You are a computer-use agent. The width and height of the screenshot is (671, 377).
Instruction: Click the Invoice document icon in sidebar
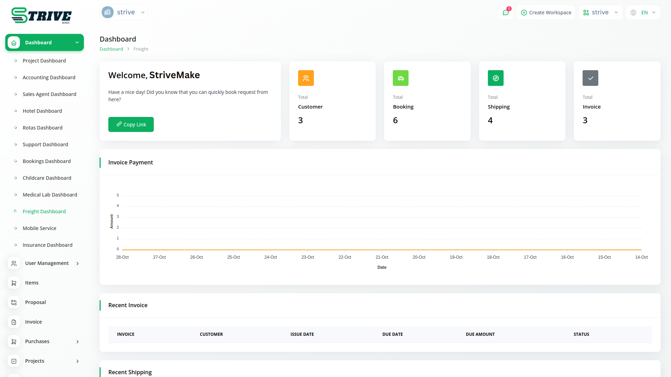[x=14, y=322]
